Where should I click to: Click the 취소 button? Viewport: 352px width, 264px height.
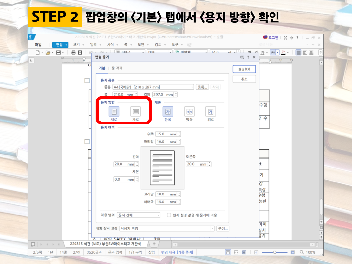click(x=244, y=79)
